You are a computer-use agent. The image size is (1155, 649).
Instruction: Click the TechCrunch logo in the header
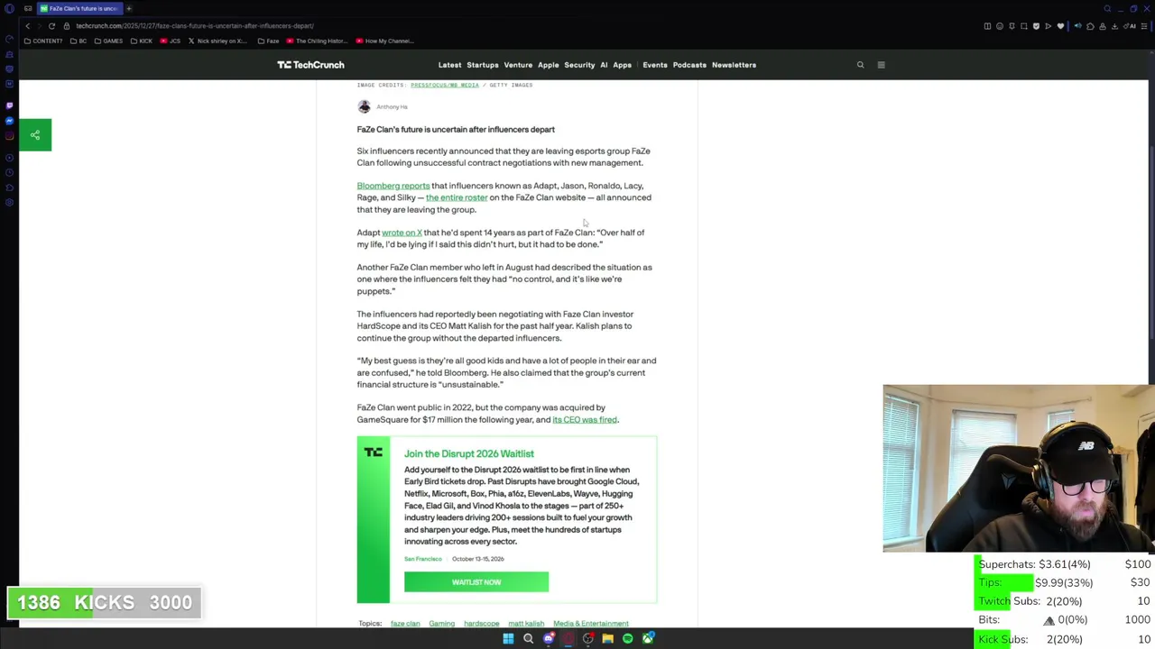(310, 65)
